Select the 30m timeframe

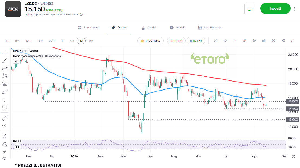coord(52,41)
